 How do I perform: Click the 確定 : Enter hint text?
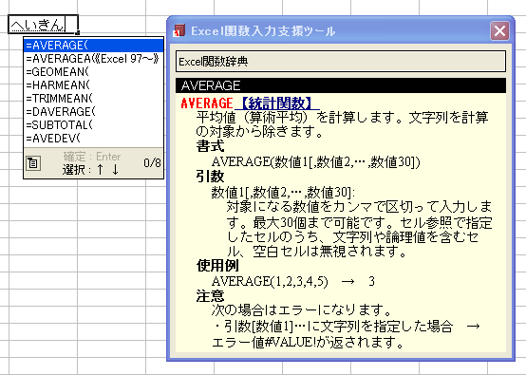point(91,157)
